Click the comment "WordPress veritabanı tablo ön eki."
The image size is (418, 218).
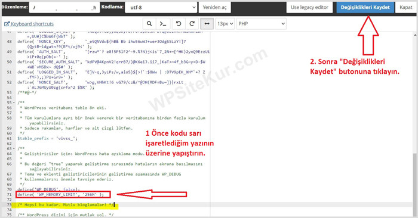point(65,108)
